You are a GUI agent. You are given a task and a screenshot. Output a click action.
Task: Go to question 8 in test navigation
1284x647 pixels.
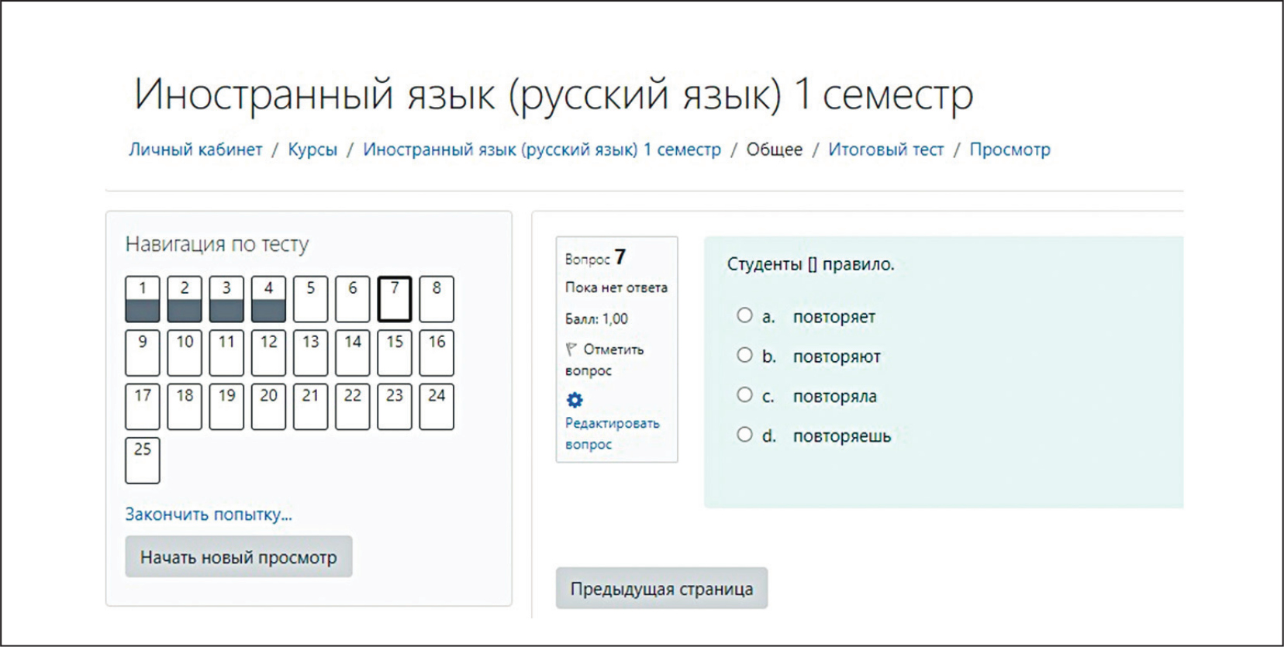(437, 299)
